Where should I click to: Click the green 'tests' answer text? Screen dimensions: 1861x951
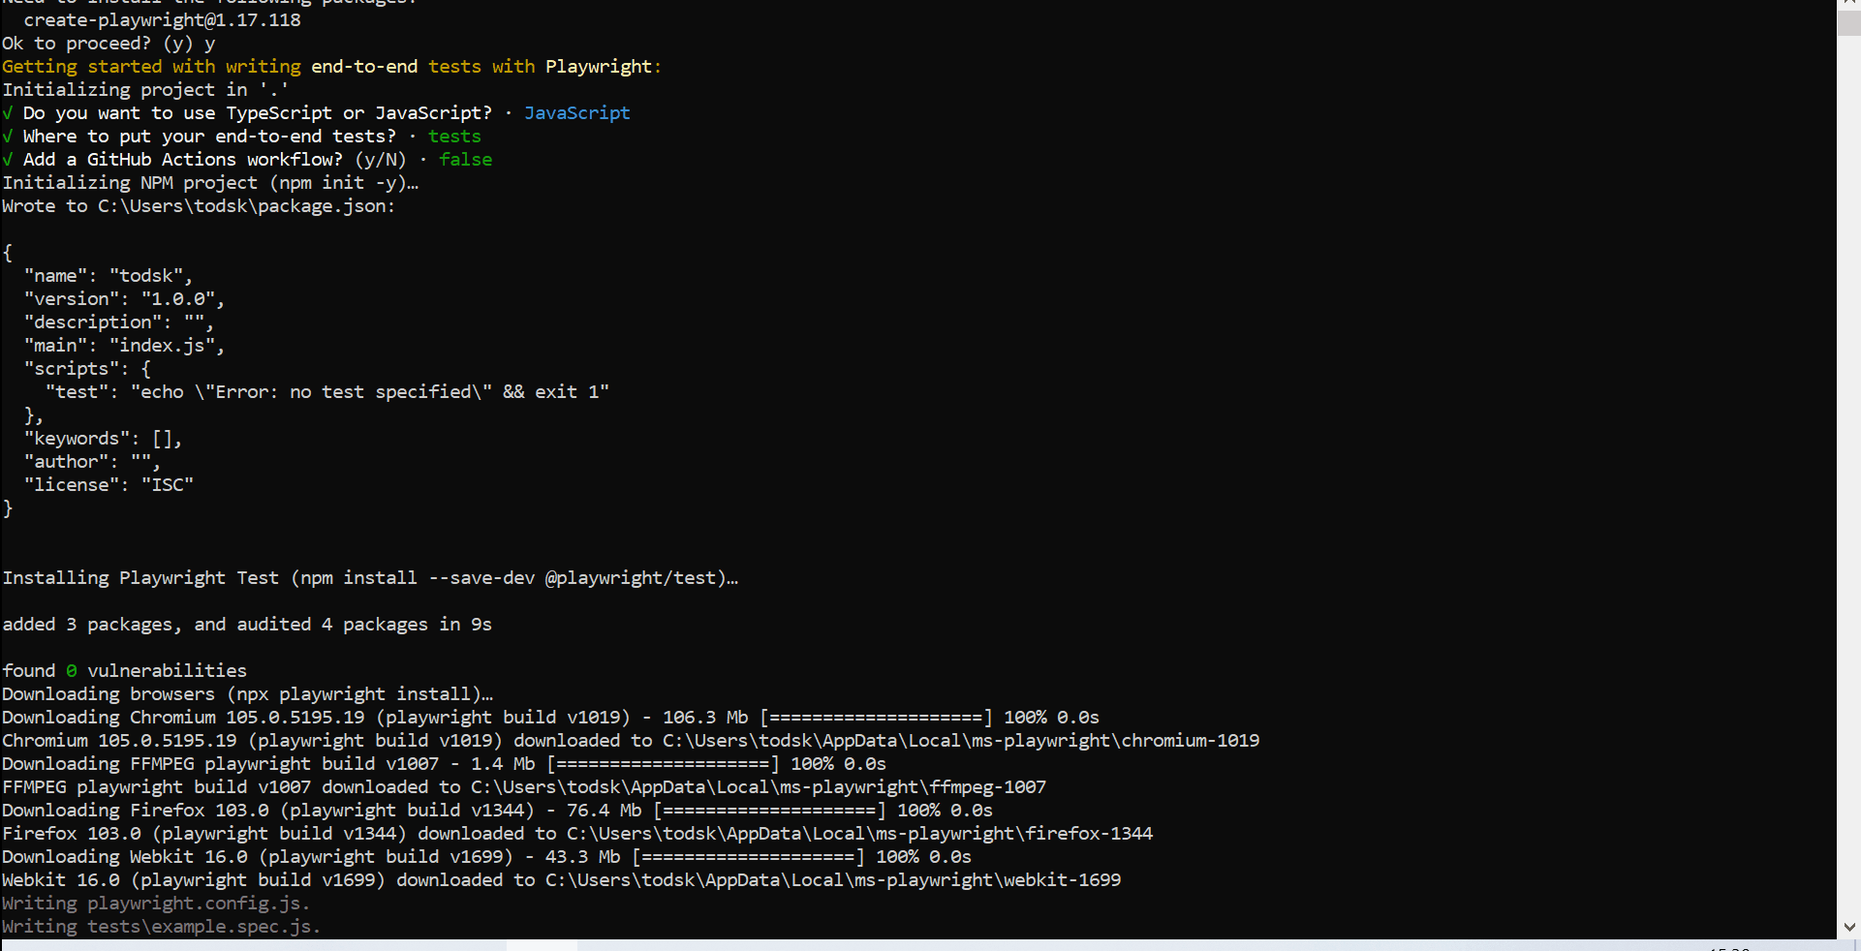[x=454, y=137]
